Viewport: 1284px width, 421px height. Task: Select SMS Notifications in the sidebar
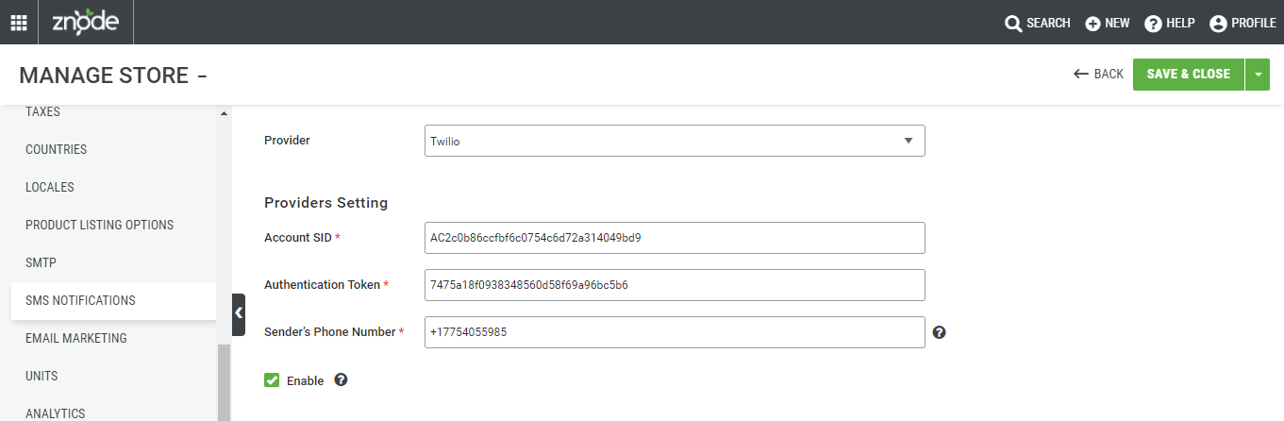pos(113,300)
